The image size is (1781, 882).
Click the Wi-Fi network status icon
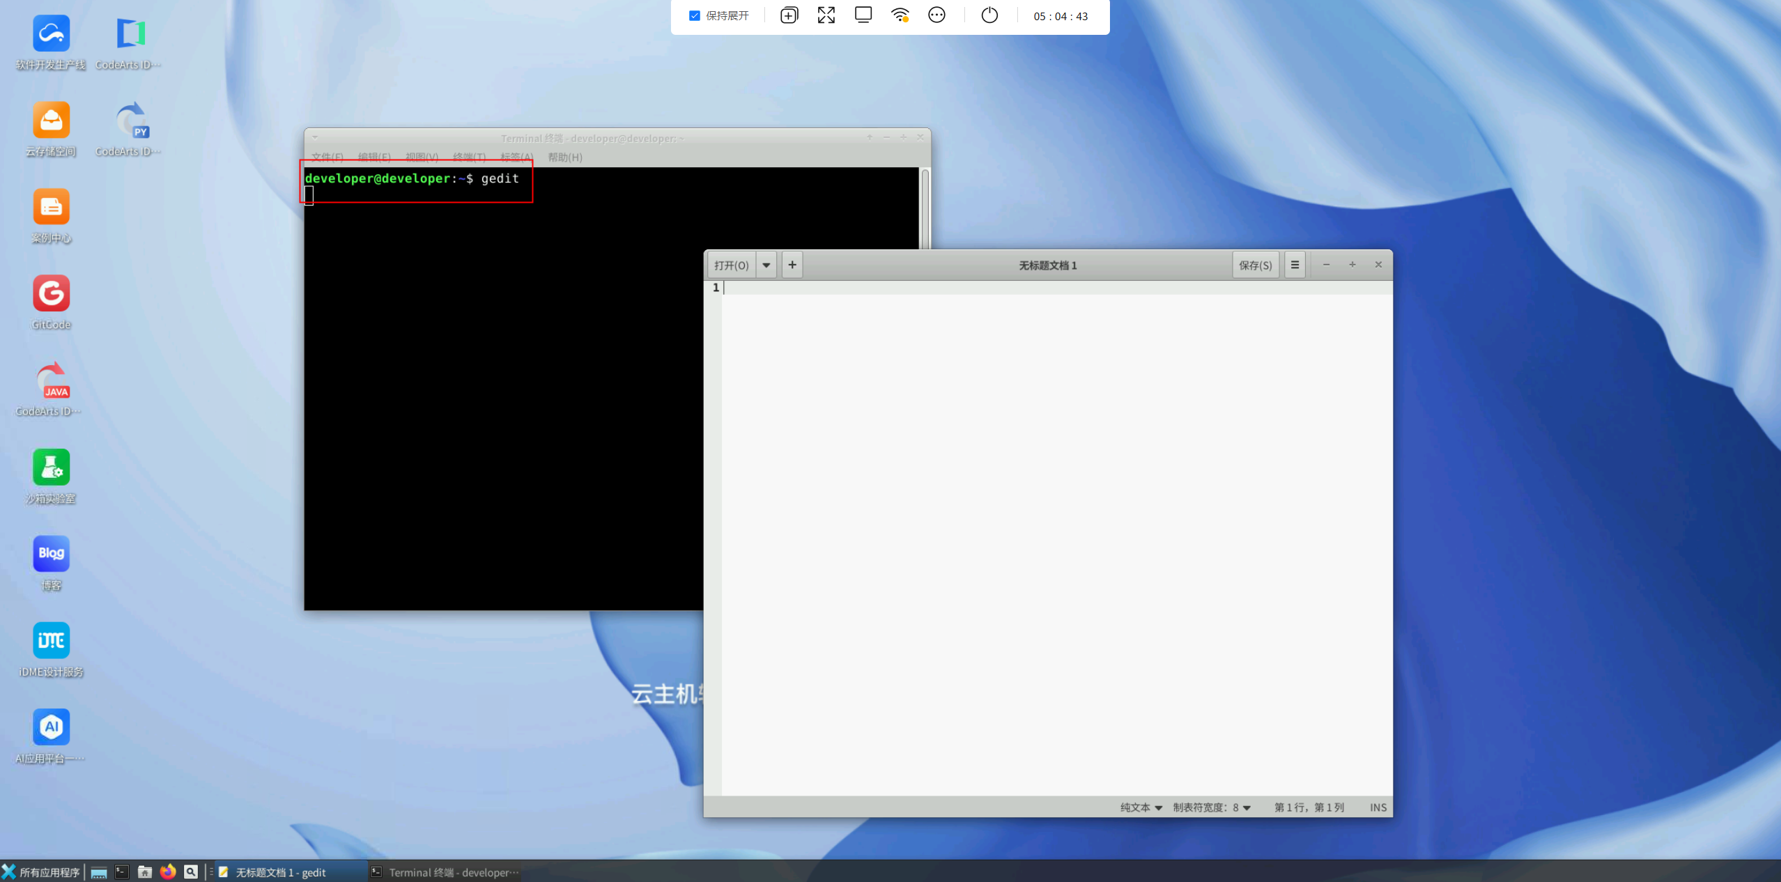click(900, 15)
